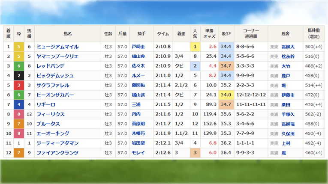Screen dimensions: 328x184
Task: Open horse link ミュージアムマイル
Action: [57, 47]
